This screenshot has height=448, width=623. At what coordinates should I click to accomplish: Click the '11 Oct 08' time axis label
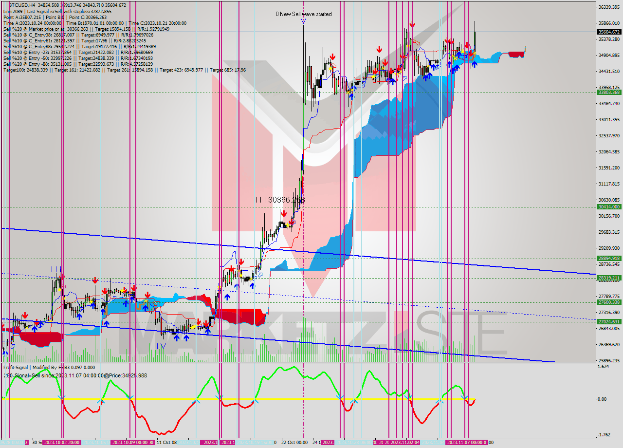[166, 443]
